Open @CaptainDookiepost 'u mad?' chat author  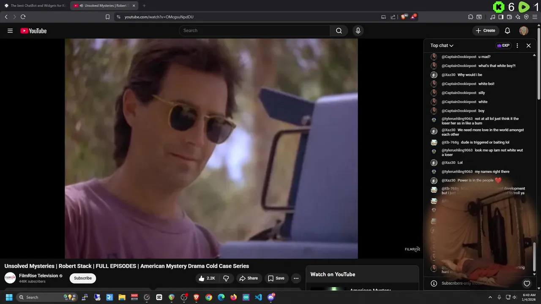[459, 57]
